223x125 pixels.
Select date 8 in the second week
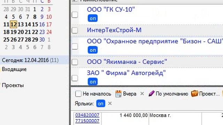point(35,17)
